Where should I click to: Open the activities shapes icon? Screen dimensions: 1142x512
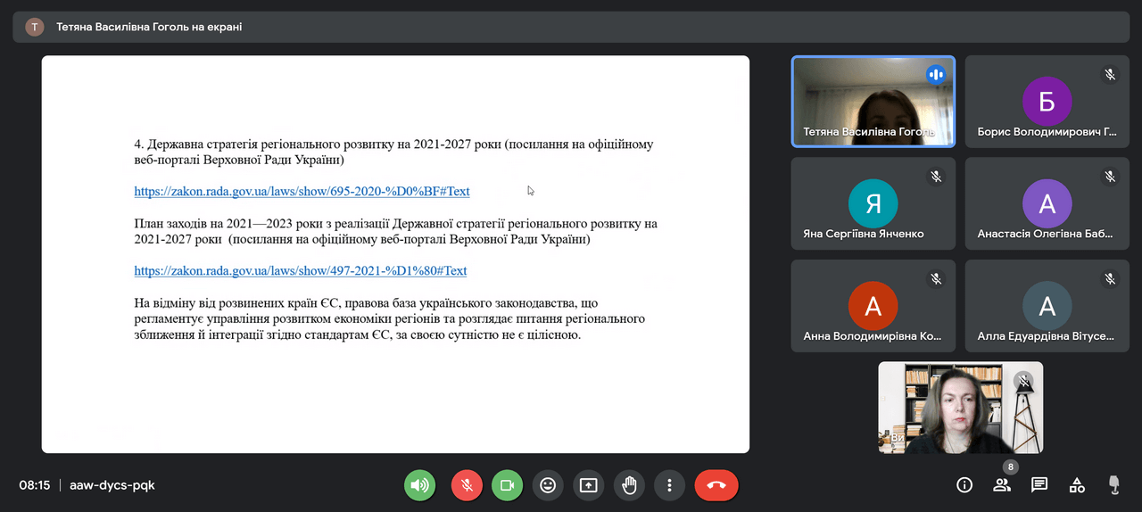coord(1077,485)
